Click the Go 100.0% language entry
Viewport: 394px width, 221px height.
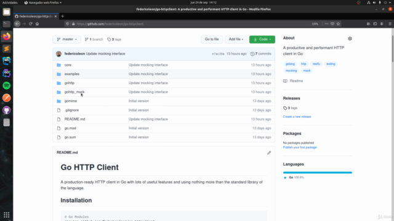point(294,177)
